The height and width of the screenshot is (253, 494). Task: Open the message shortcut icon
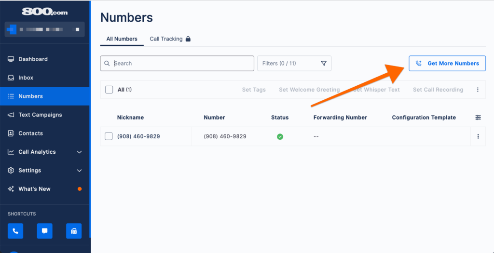tap(44, 231)
